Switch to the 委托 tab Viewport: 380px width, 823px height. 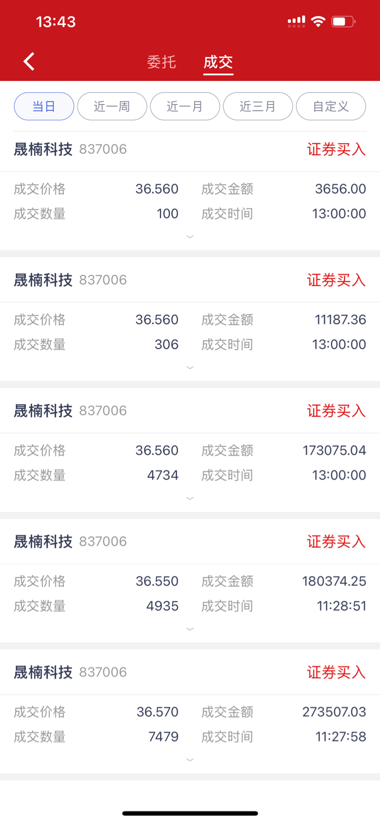pyautogui.click(x=161, y=62)
